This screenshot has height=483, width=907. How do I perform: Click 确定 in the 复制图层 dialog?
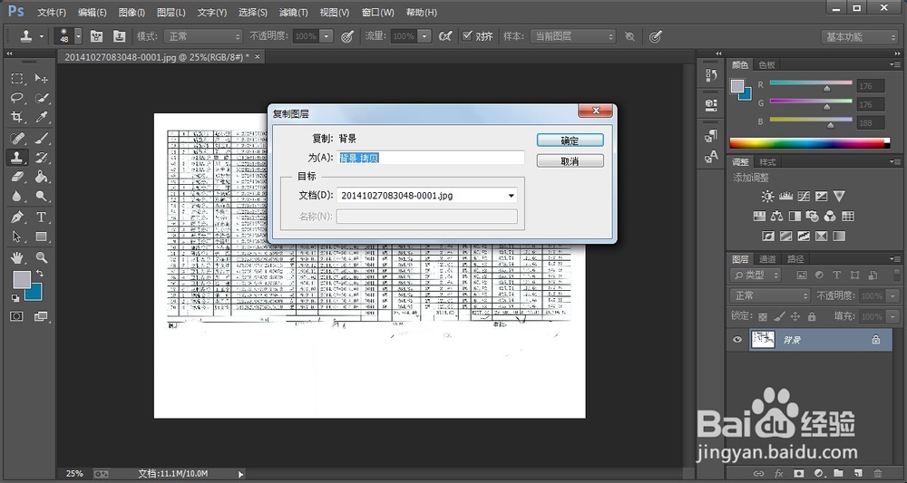(570, 140)
